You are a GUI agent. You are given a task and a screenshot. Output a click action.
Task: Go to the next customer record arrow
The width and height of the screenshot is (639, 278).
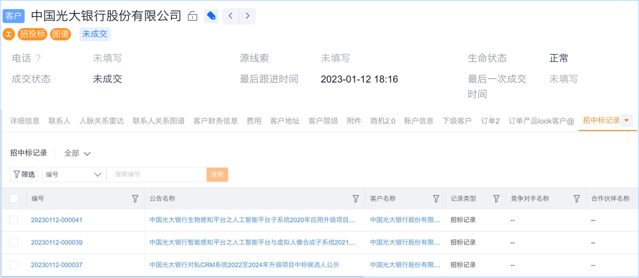pos(248,16)
